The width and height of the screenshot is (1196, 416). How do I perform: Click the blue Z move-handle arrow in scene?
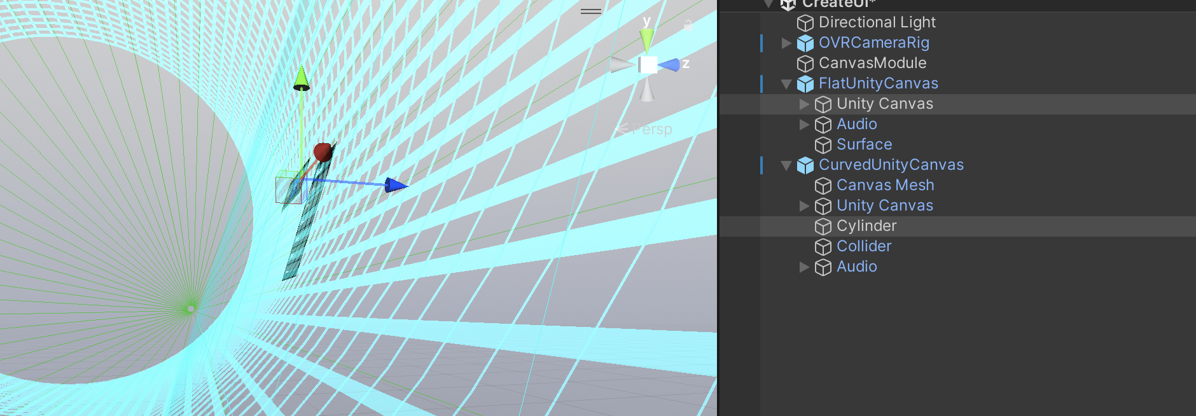click(395, 185)
